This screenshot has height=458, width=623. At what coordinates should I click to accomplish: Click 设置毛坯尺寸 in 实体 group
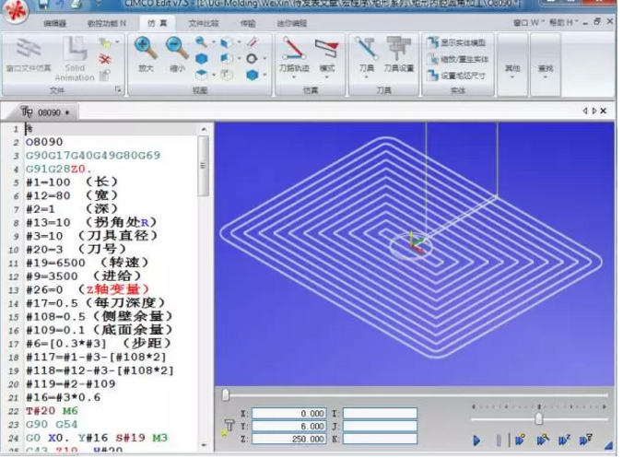[456, 76]
